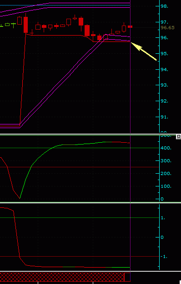Click the empty box ending the hatched bar
181x284 pixels.
(127, 277)
